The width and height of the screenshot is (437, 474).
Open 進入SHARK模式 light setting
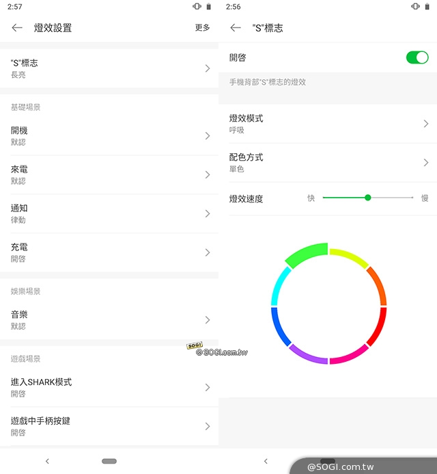point(109,387)
